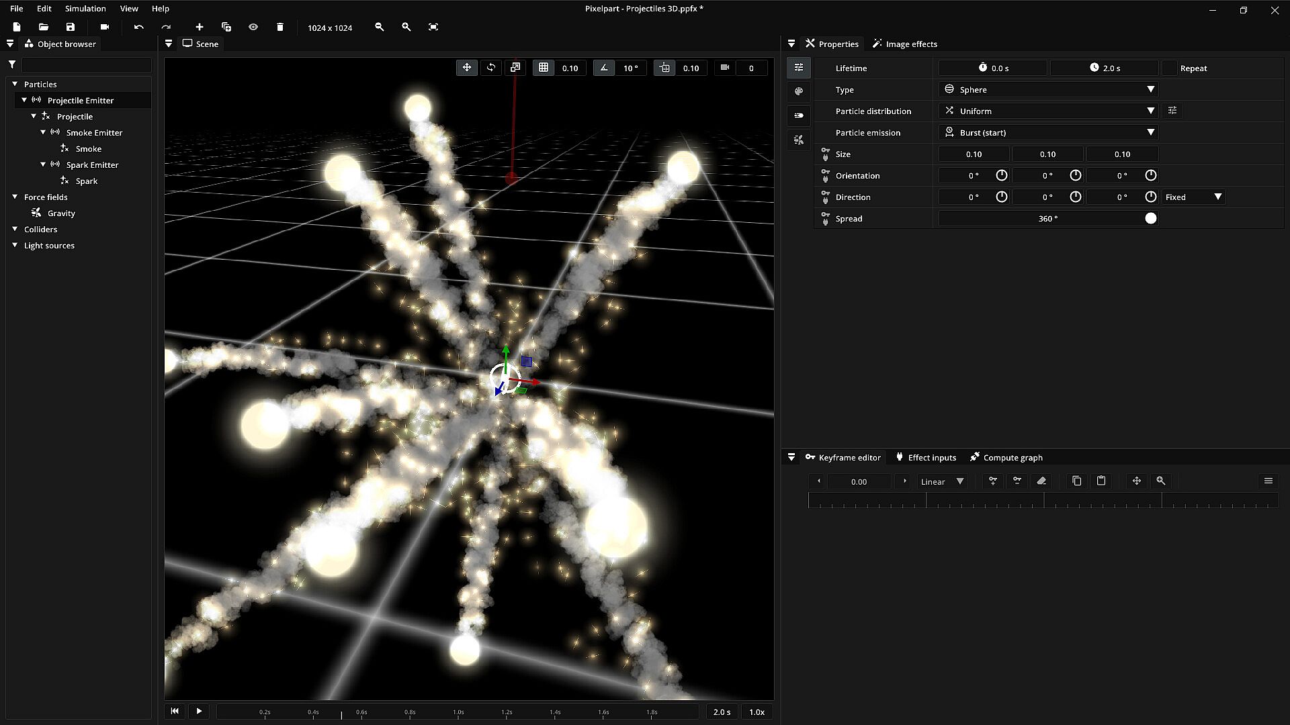
Task: Open the Particle emission dropdown
Action: tap(1048, 132)
